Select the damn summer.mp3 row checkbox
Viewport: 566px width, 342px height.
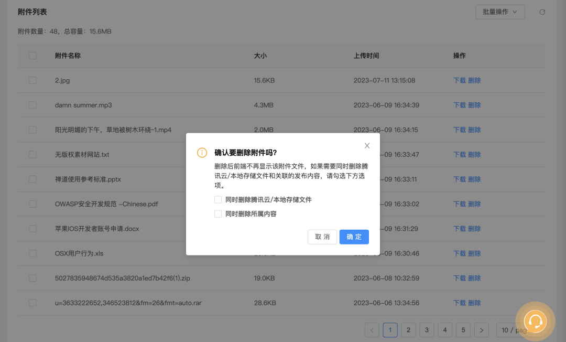point(32,105)
